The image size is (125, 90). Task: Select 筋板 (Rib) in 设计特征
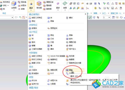click(69, 46)
